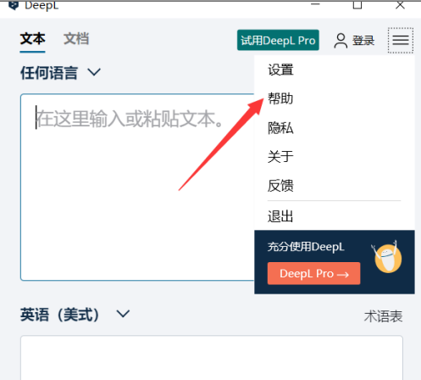This screenshot has height=380, width=421.
Task: Click the 充分使用DeepL promo text
Action: coord(306,247)
